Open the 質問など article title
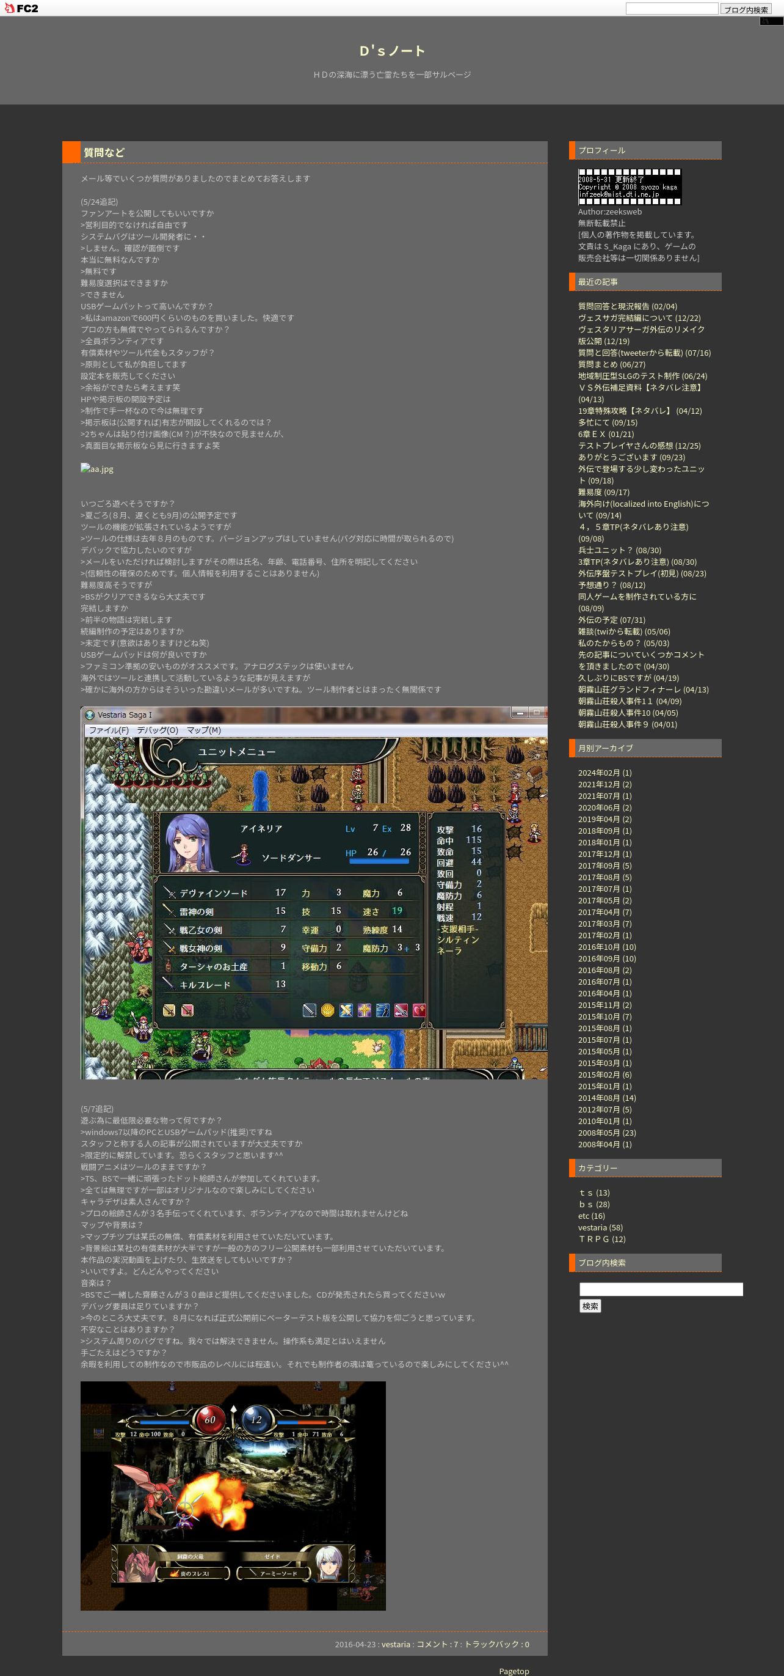The width and height of the screenshot is (784, 1676). pos(104,152)
